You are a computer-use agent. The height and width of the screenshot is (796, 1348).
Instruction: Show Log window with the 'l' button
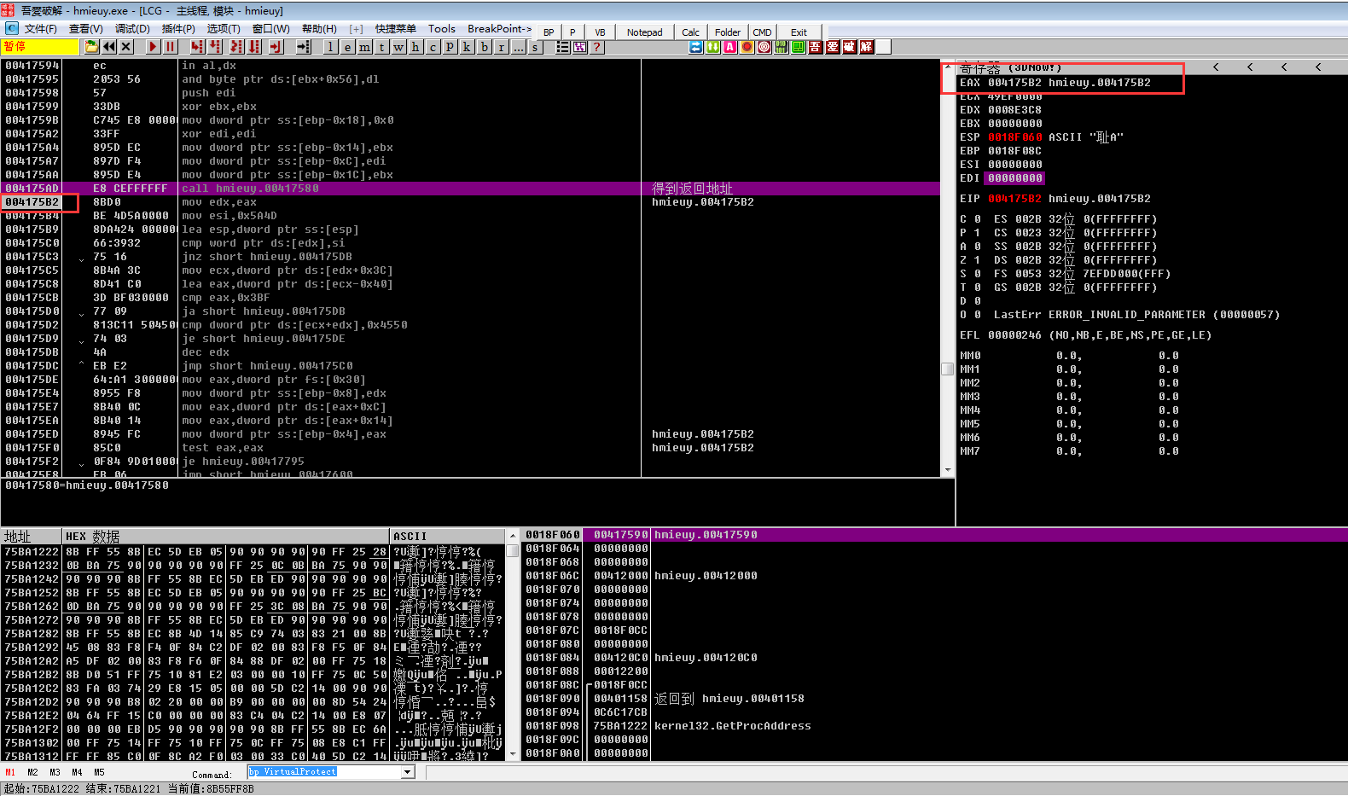(330, 47)
